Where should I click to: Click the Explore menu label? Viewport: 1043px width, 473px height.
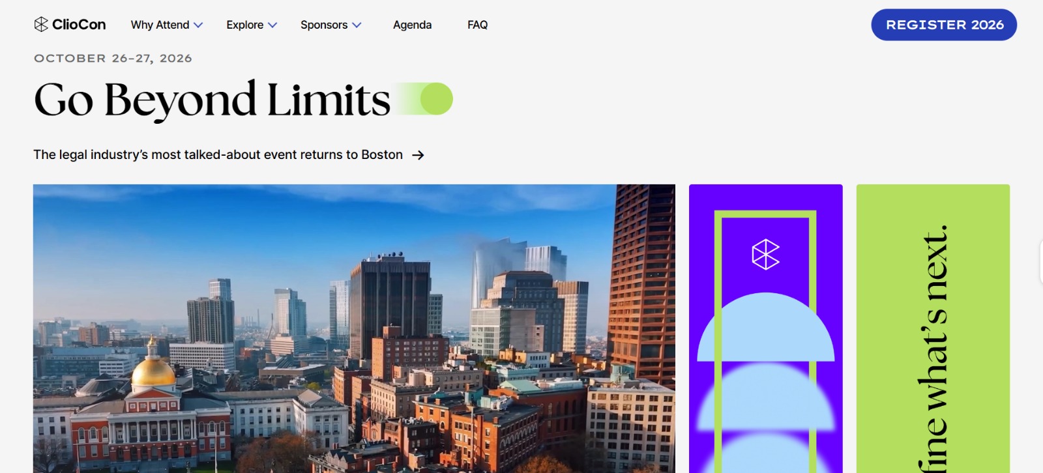pos(245,25)
